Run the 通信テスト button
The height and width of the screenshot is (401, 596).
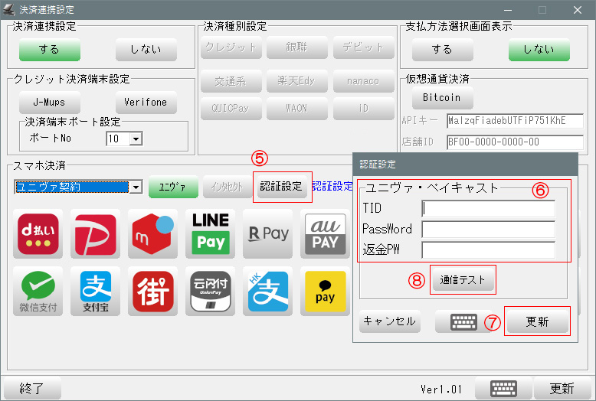pos(463,280)
